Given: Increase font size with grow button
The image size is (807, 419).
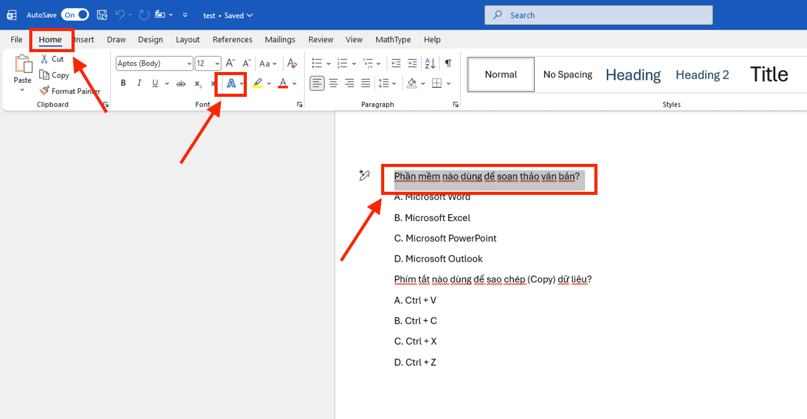Looking at the screenshot, I should (x=230, y=63).
